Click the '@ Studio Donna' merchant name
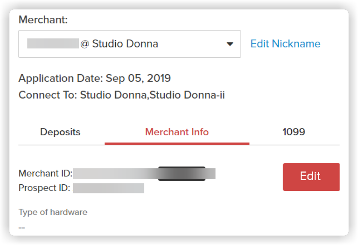358x245 pixels. pos(119,44)
